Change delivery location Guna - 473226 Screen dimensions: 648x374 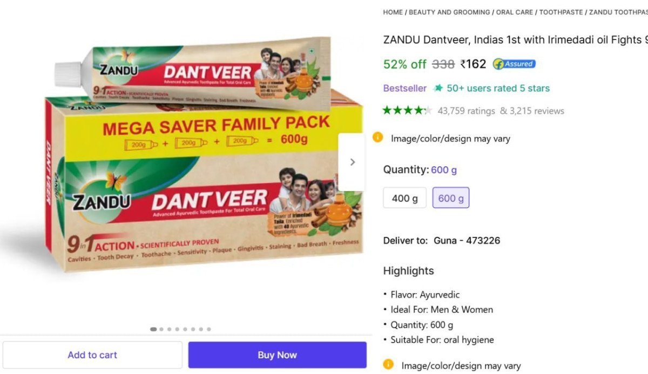[467, 240]
